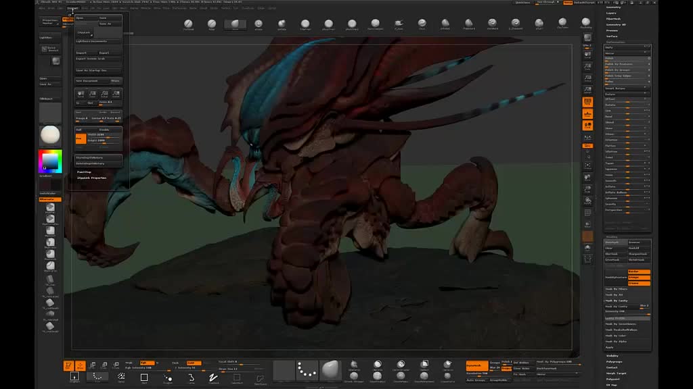This screenshot has height=389, width=693.
Task: Select the highlighted Move brush in top shelf
Action: [x=235, y=24]
